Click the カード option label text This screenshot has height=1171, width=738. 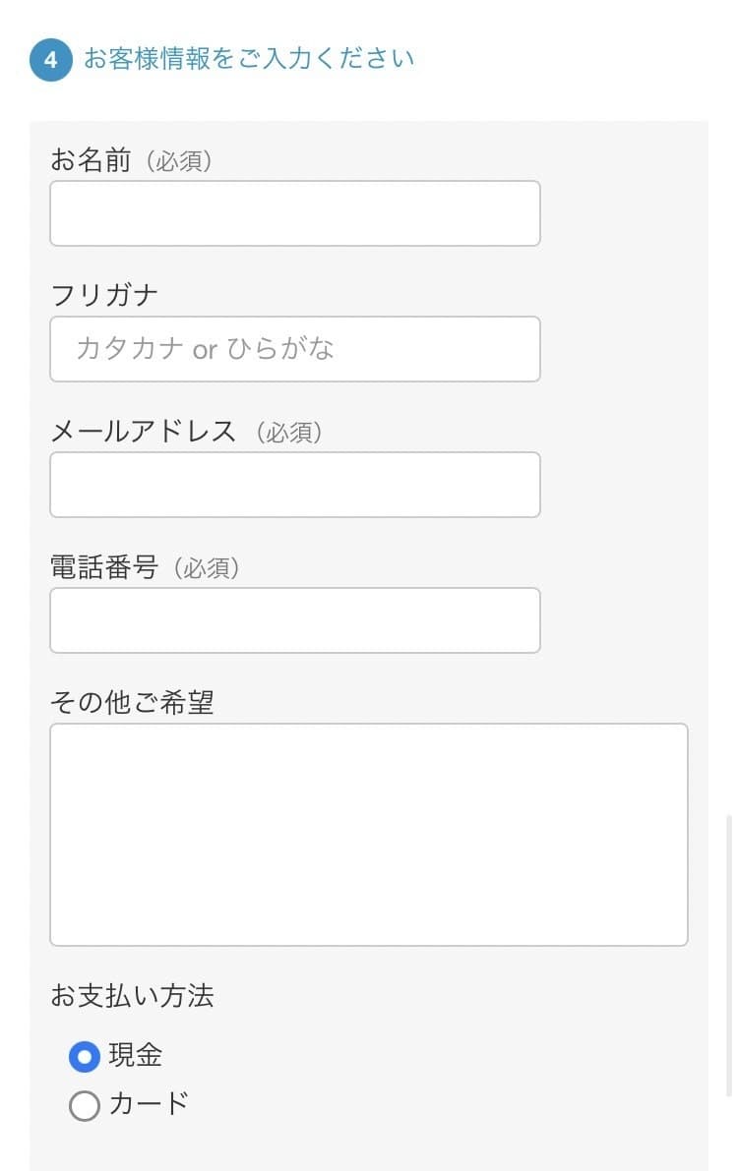(149, 1104)
